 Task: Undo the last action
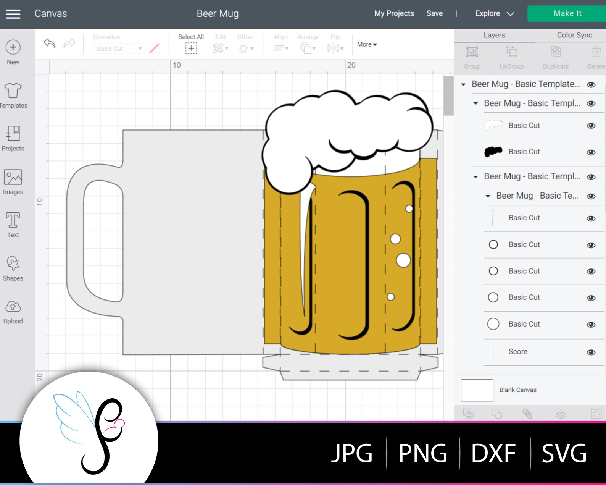tap(50, 43)
